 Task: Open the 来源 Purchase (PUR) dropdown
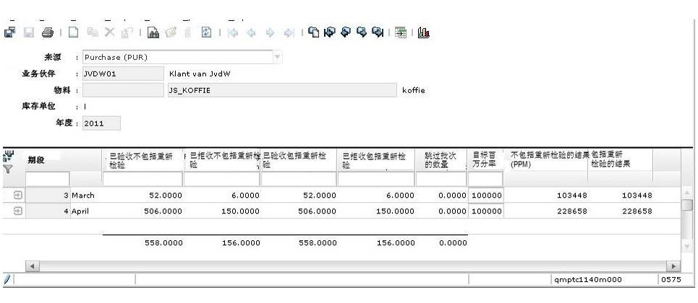tap(278, 56)
